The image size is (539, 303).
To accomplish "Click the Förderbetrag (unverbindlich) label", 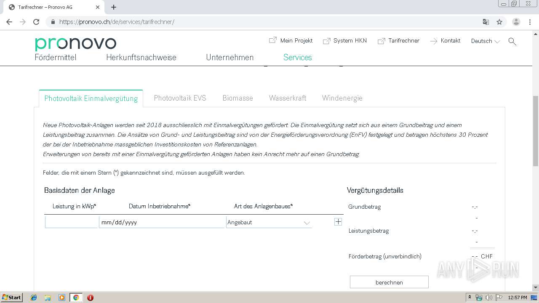I will coord(385,256).
